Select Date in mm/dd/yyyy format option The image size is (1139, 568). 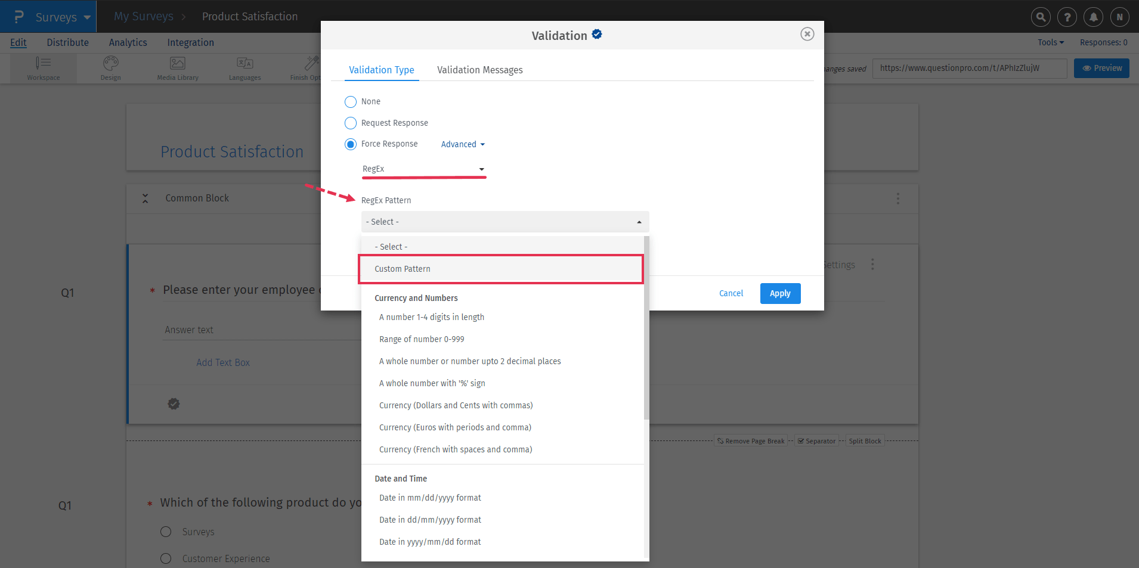tap(430, 498)
